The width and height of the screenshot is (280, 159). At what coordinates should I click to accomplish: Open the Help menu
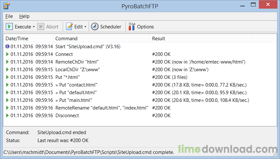(24, 16)
